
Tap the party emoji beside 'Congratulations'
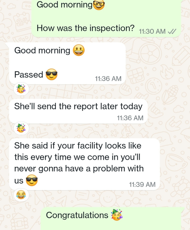point(117,215)
